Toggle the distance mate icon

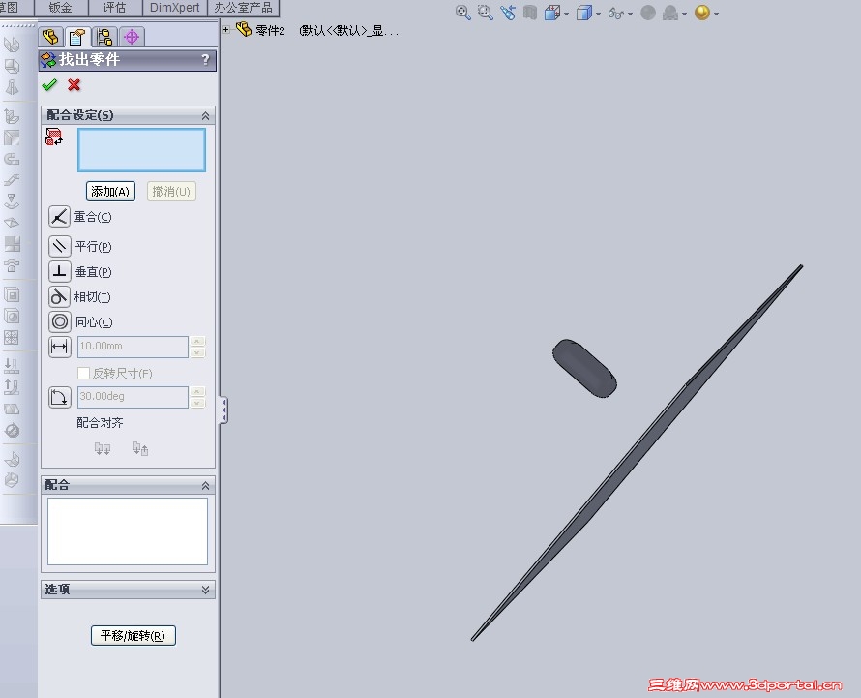click(x=59, y=347)
